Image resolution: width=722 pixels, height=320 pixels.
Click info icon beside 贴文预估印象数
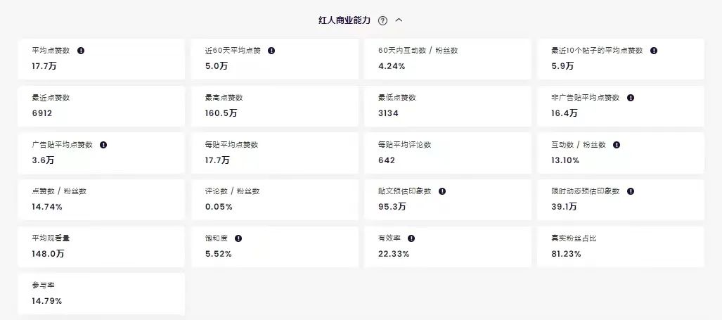click(442, 191)
